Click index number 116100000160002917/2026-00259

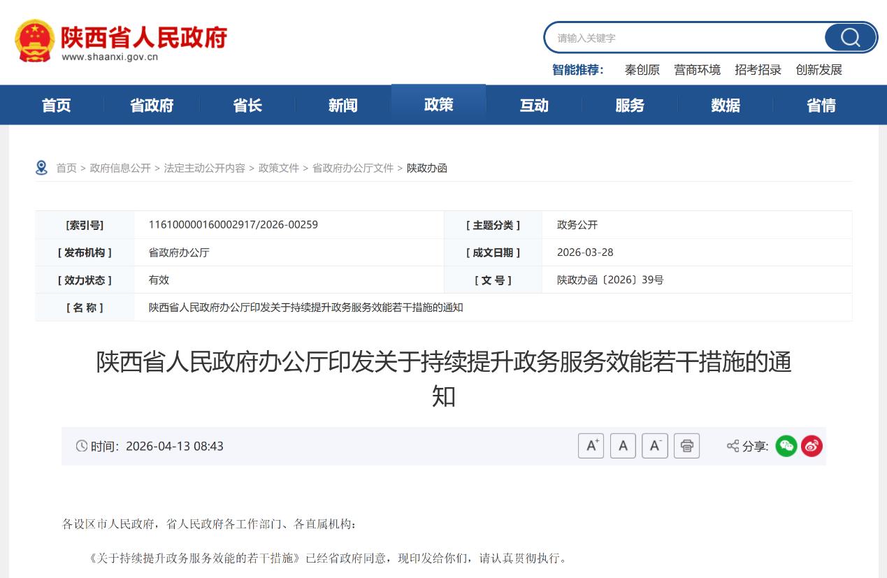[x=233, y=224]
